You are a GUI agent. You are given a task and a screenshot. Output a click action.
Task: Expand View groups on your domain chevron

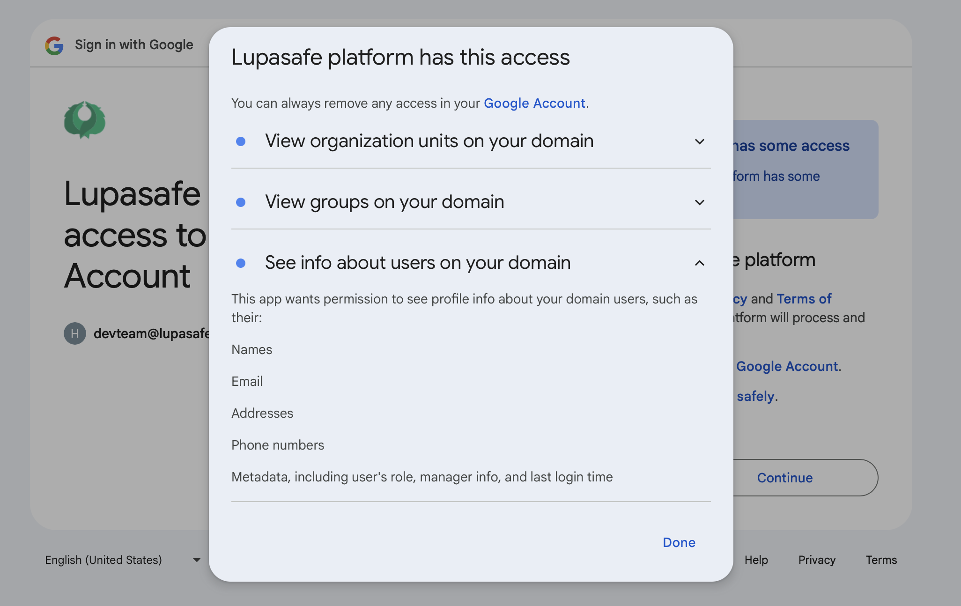click(x=699, y=202)
